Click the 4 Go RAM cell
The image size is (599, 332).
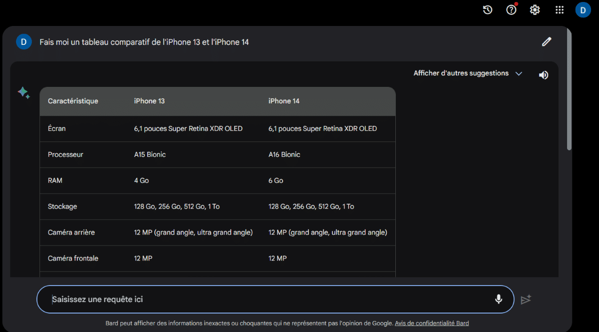[x=141, y=180]
